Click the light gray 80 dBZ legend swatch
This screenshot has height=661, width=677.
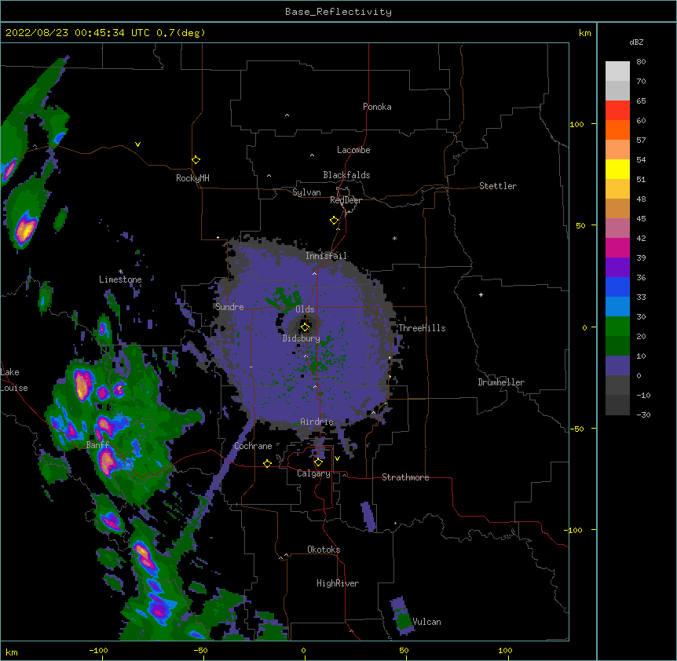617,71
